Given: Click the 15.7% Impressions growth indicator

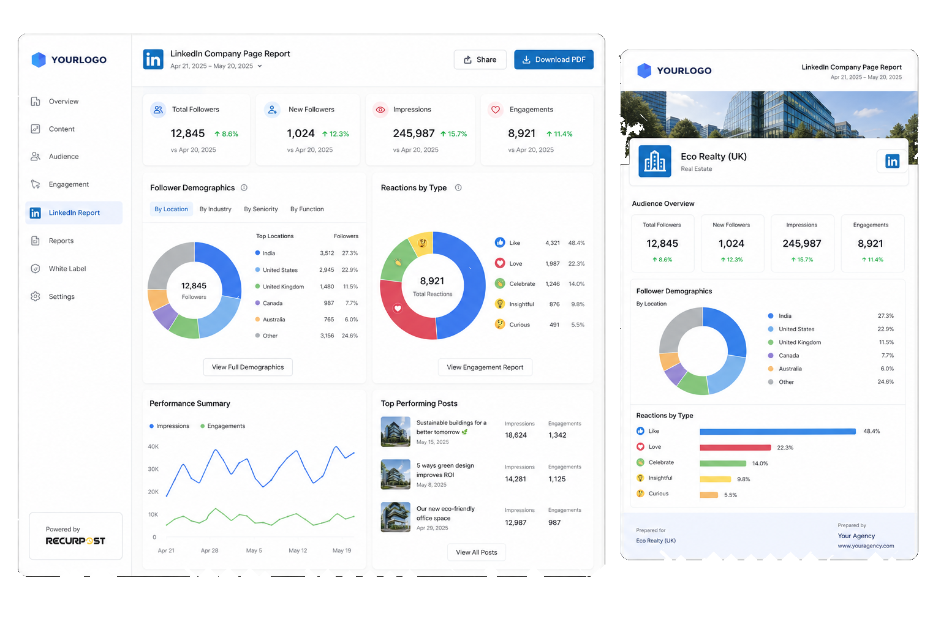Looking at the screenshot, I should 454,134.
